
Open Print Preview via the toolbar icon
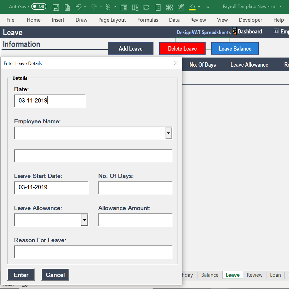coord(67,7)
